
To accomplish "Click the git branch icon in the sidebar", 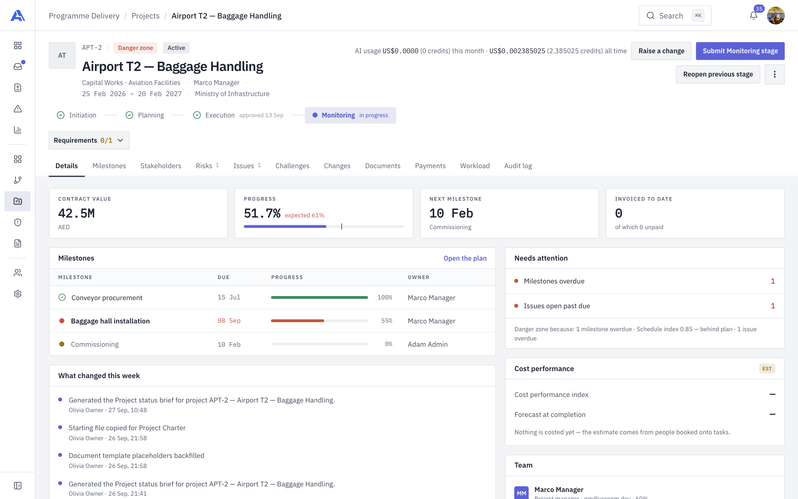I will 17,180.
